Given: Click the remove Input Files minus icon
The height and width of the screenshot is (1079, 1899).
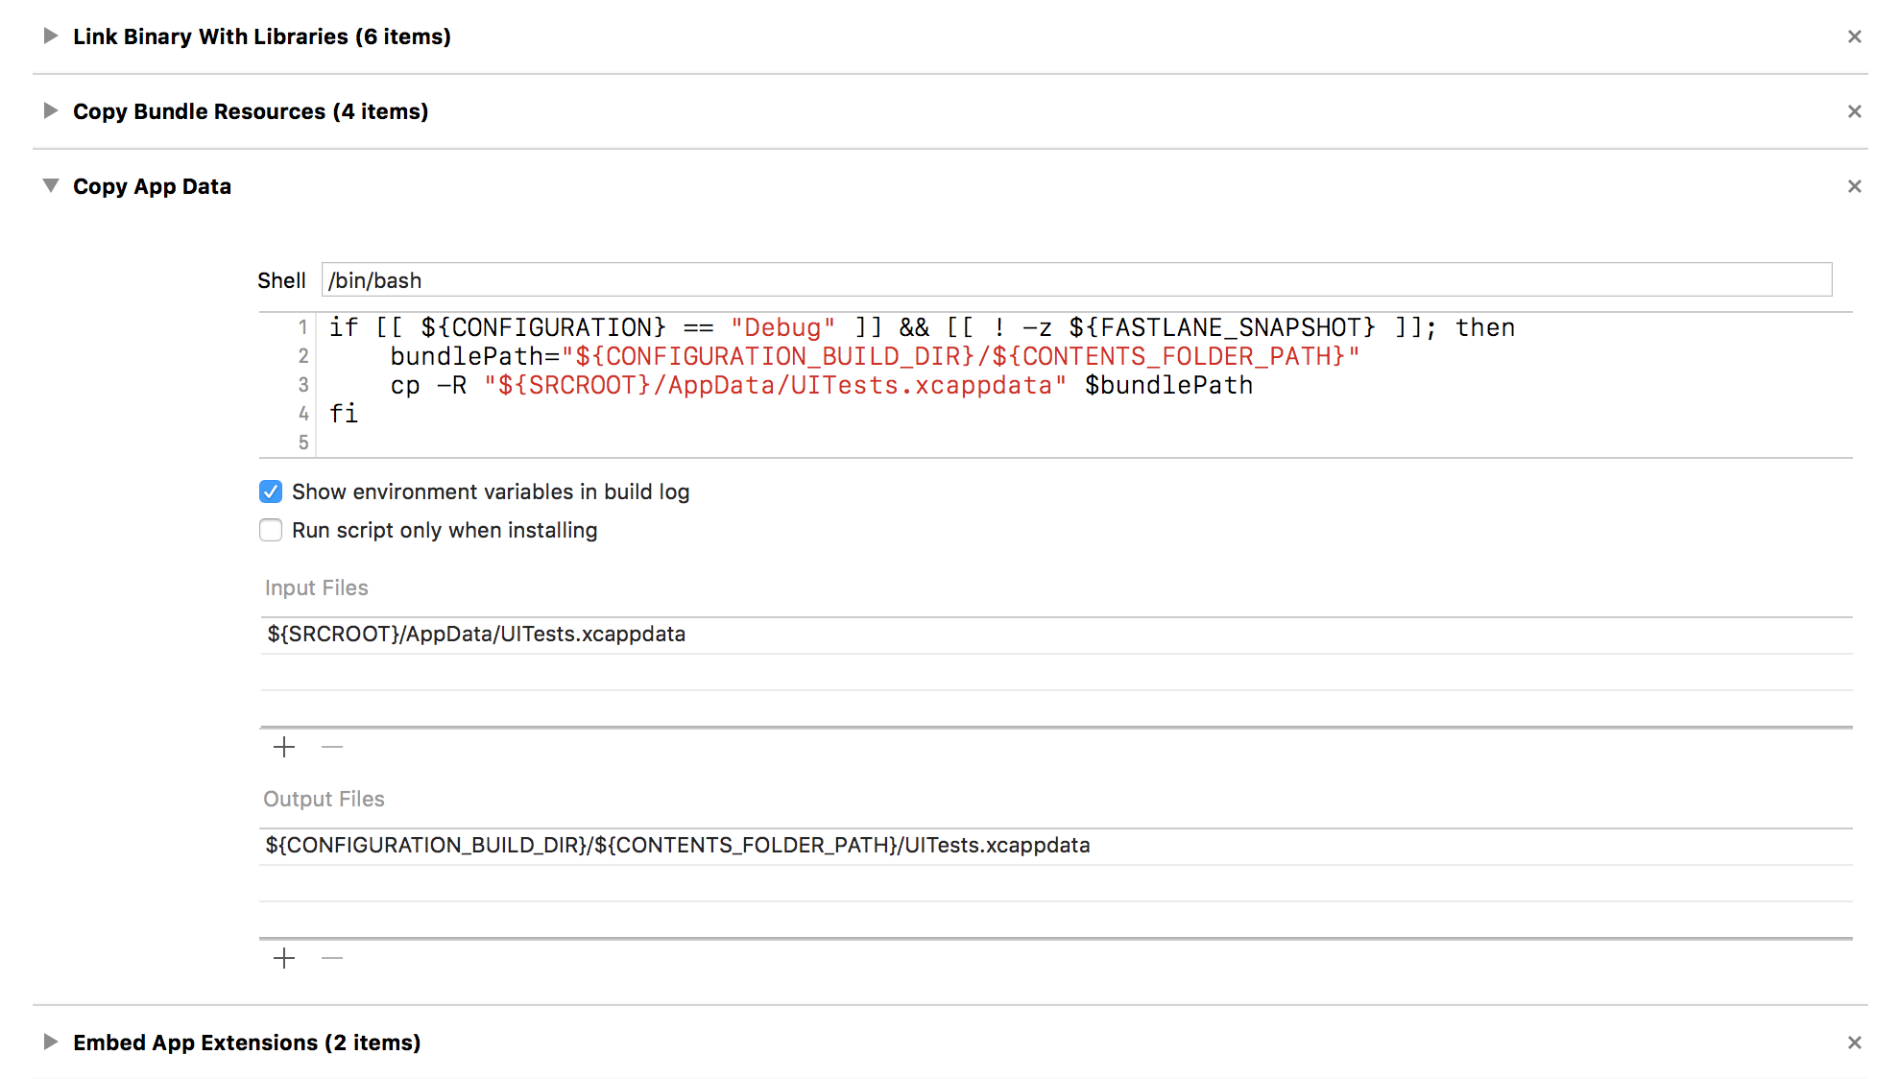Looking at the screenshot, I should pos(331,744).
